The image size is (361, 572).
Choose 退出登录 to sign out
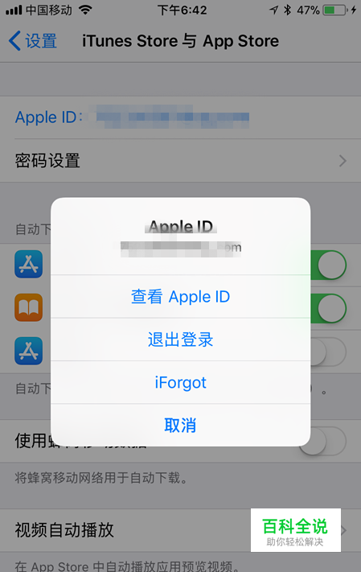(x=180, y=339)
